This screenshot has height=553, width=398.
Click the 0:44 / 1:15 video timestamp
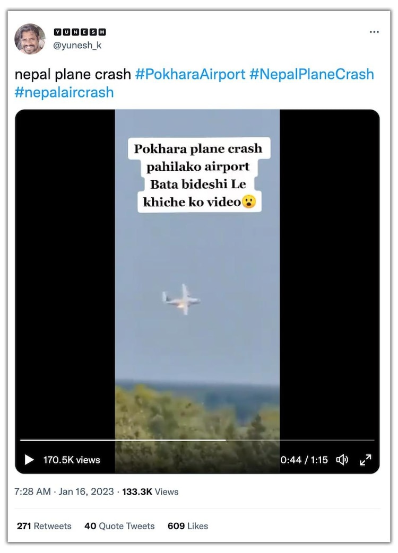[304, 460]
